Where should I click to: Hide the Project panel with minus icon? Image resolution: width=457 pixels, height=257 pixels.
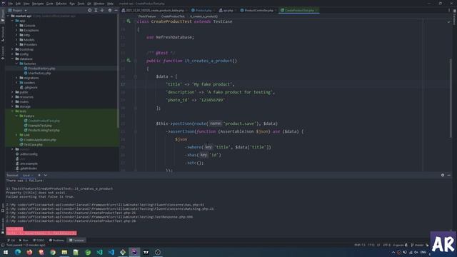pyautogui.click(x=116, y=10)
